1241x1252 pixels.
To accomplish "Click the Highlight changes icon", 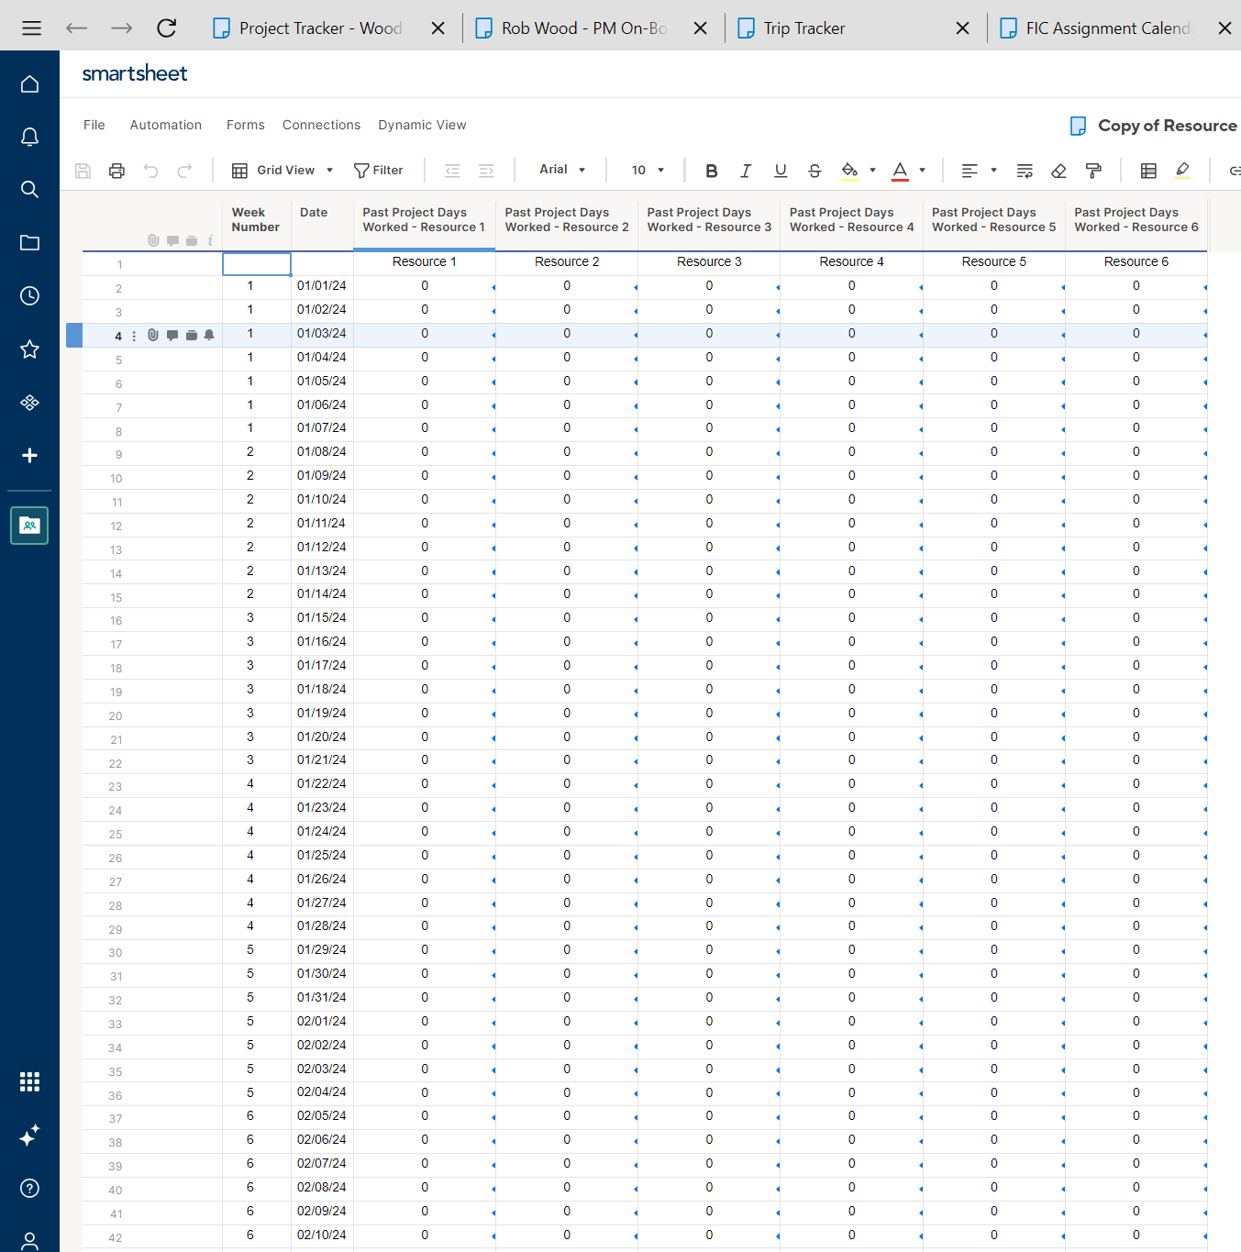I will [x=1182, y=171].
